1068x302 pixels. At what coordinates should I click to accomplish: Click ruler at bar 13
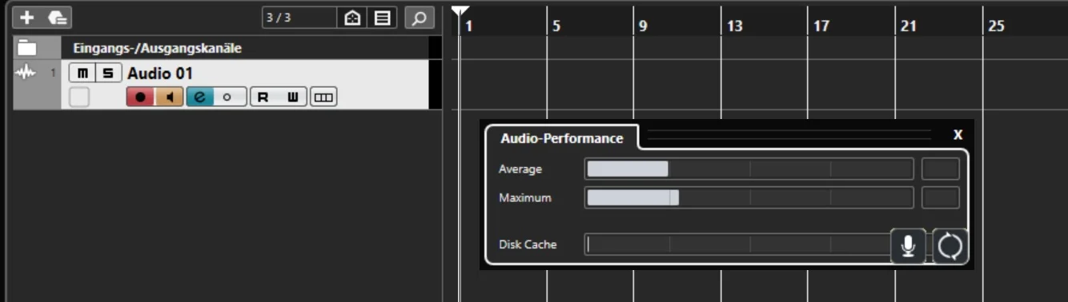(734, 26)
